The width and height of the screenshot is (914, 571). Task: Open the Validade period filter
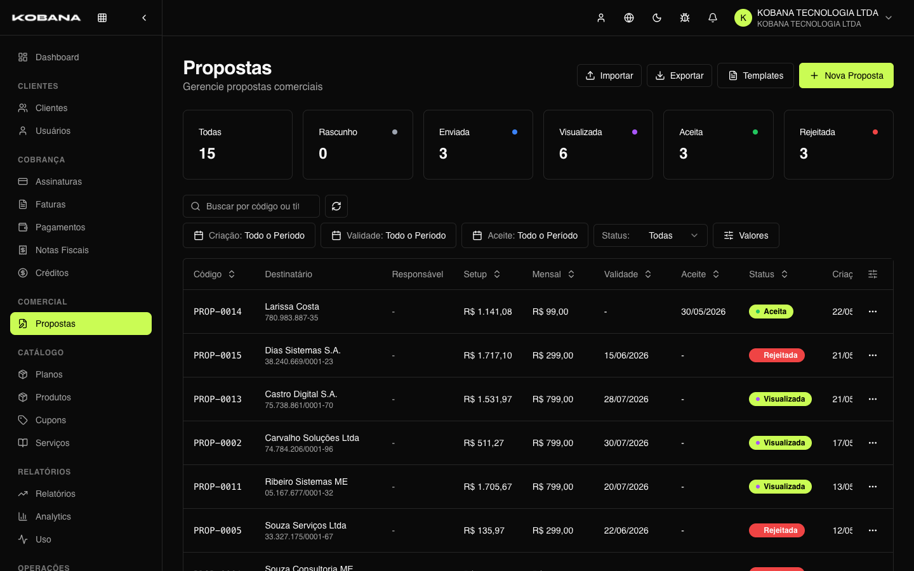(388, 235)
